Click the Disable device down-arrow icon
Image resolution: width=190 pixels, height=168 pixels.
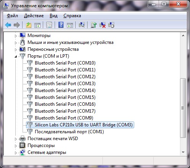pyautogui.click(x=111, y=25)
